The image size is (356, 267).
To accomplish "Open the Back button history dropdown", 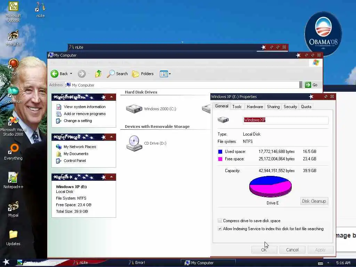I will coord(71,74).
